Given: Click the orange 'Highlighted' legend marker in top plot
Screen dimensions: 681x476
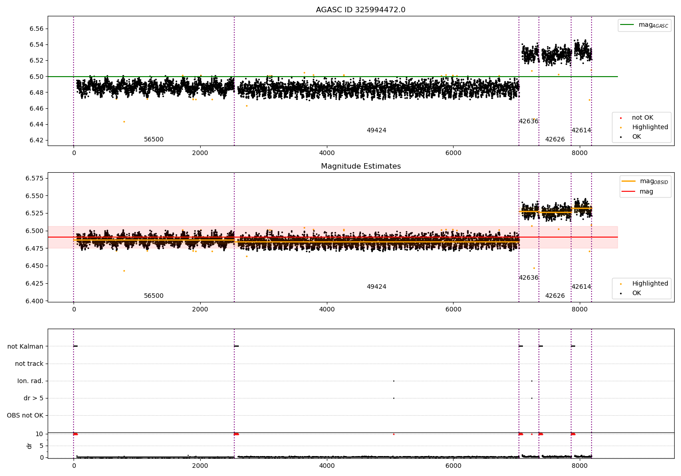Looking at the screenshot, I should tap(621, 127).
